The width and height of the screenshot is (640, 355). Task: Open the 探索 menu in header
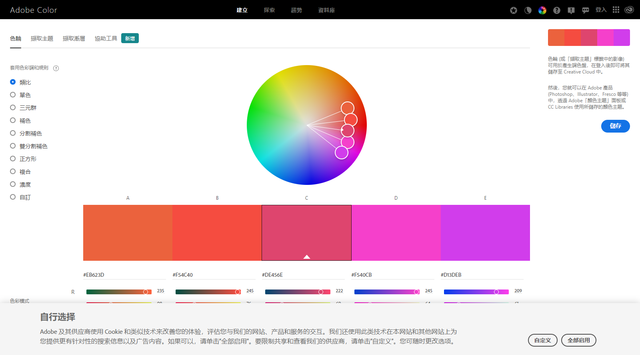269,10
